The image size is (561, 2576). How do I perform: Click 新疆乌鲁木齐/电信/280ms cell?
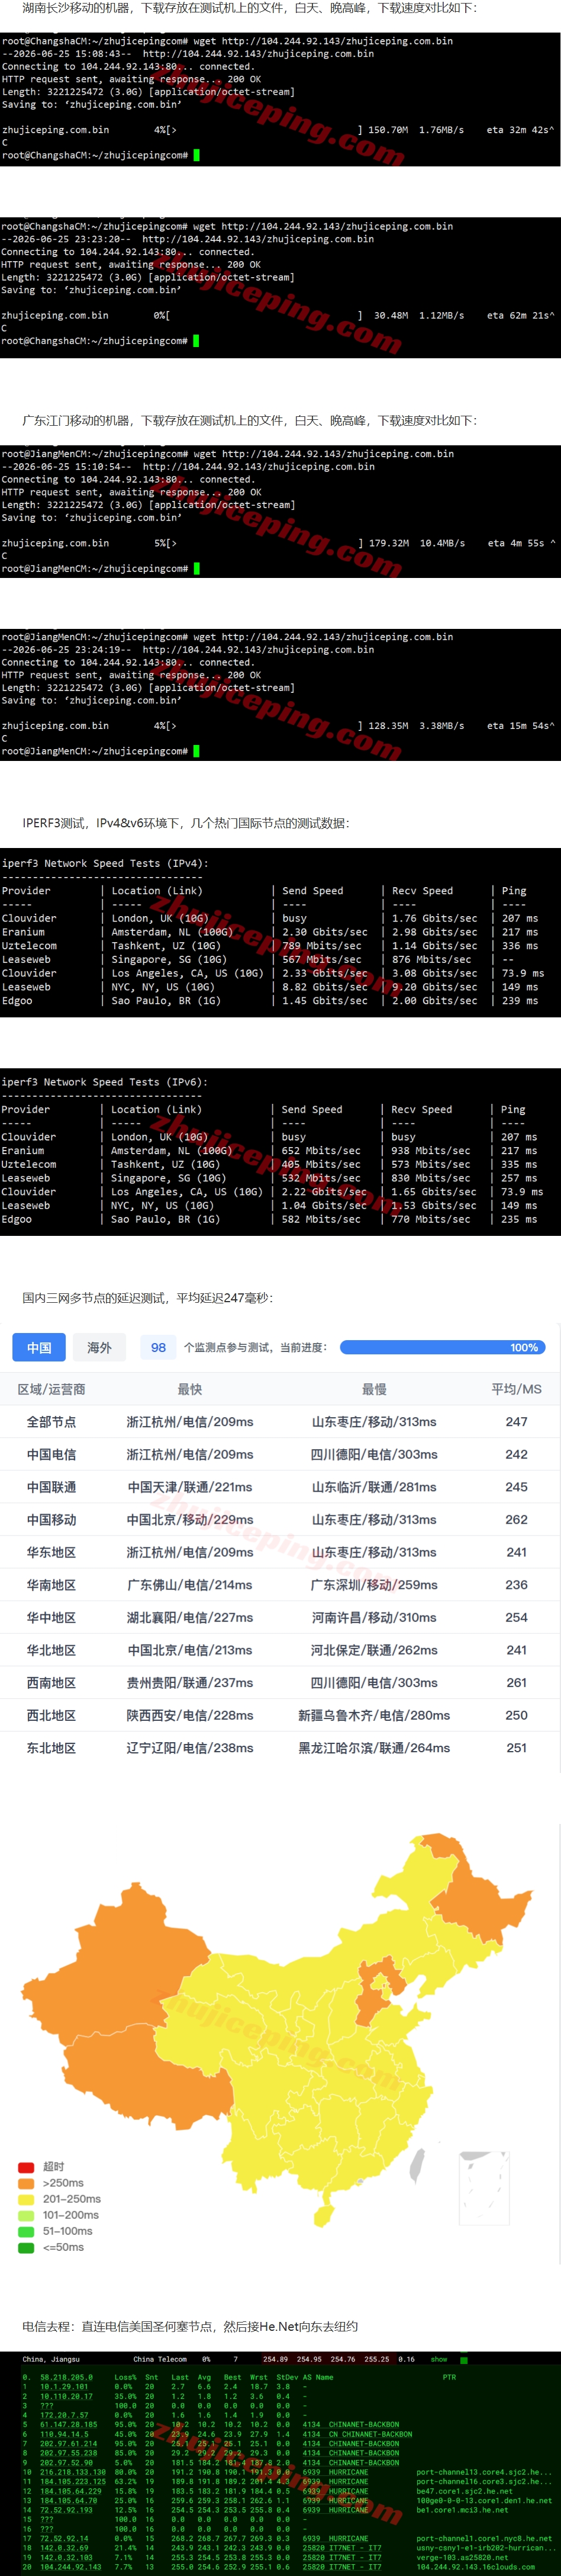(374, 1715)
